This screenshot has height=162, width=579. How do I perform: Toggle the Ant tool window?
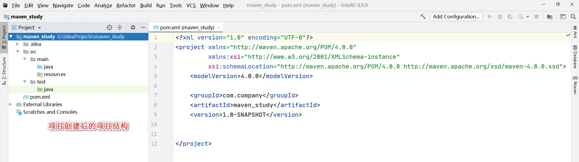(575, 32)
